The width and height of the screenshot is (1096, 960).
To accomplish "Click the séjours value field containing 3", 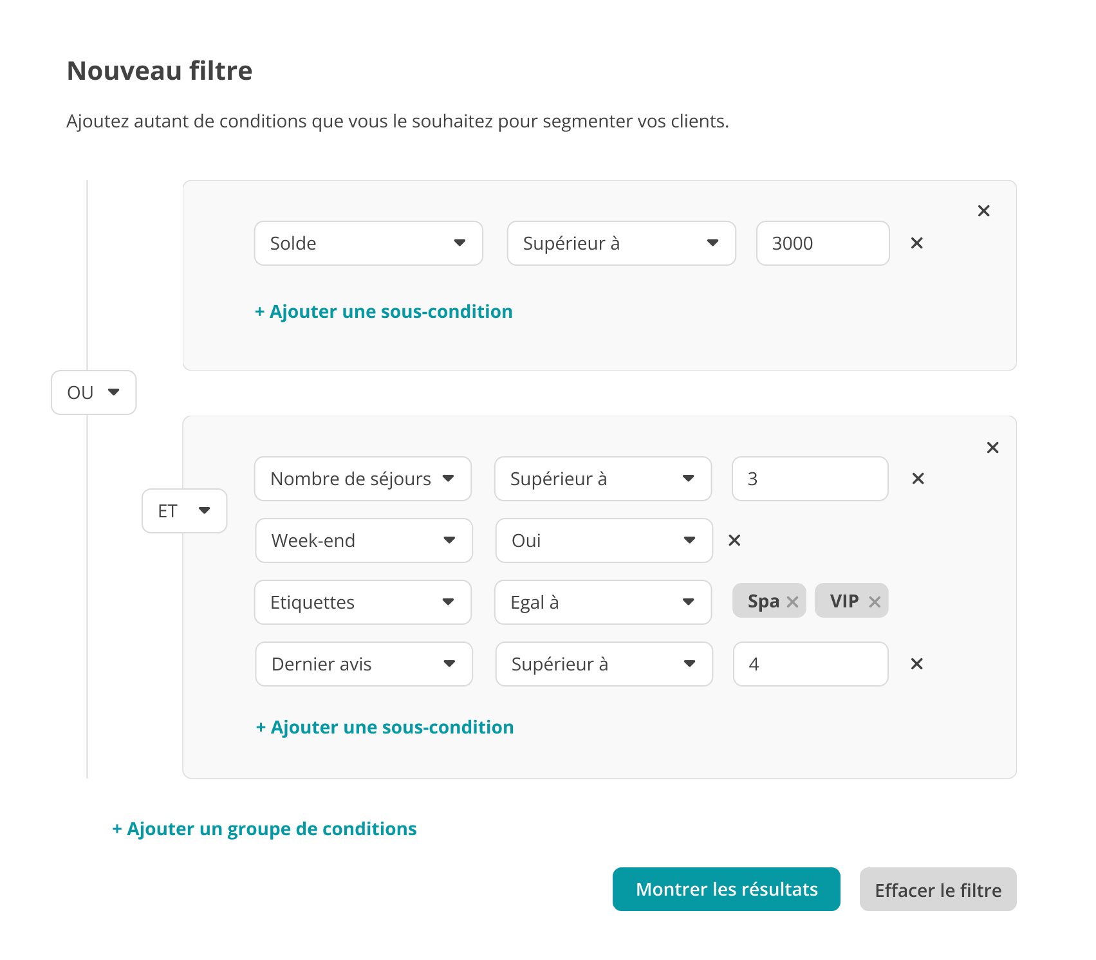I will coord(810,479).
